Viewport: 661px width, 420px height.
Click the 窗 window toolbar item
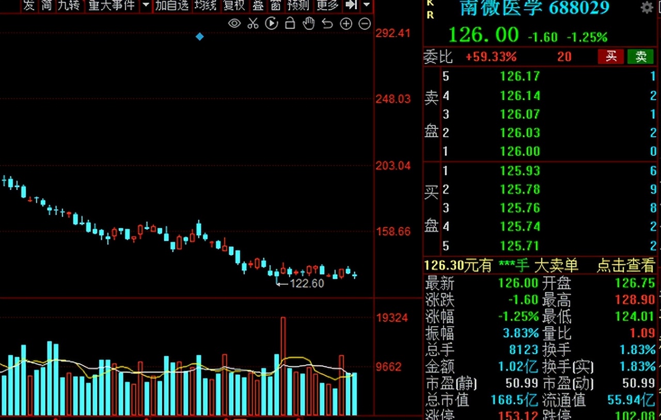275,5
